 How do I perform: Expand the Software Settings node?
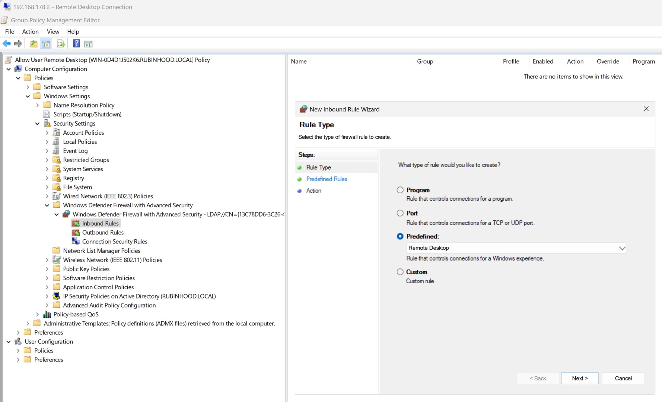(28, 87)
